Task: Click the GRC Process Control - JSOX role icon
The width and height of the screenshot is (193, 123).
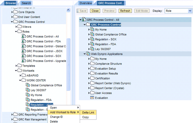Action: point(23,51)
